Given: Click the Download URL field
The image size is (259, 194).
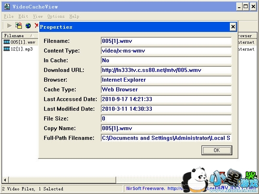Looking at the screenshot, I should tap(166, 70).
